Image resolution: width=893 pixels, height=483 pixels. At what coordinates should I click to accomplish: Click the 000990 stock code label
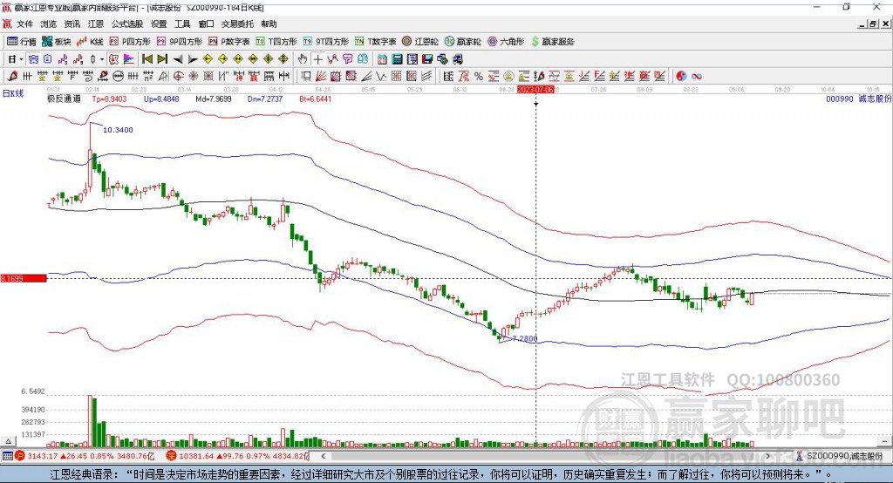840,99
